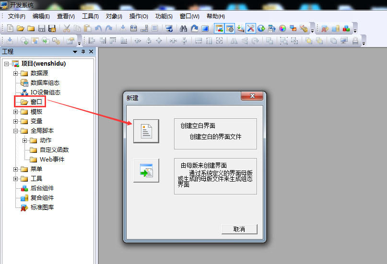The width and height of the screenshot is (387, 264).
Task: Click the rotate circular arrow icon
Action: (255, 40)
